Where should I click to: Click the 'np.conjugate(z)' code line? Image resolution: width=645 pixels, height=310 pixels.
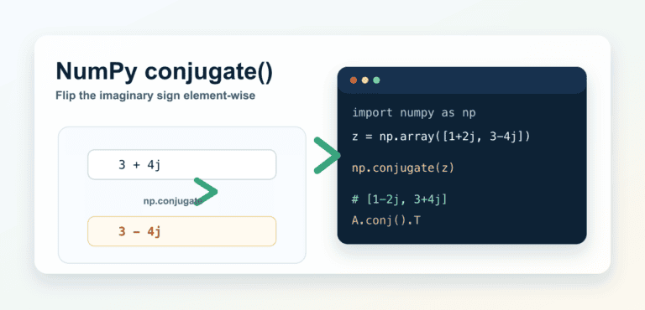(403, 168)
